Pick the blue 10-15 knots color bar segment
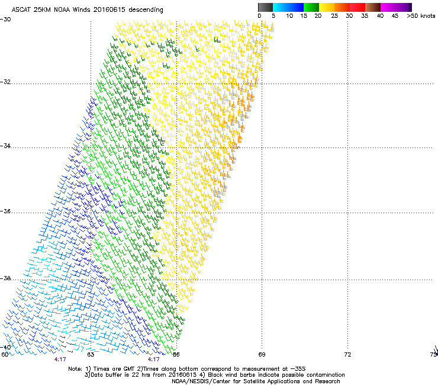Screen dimensions: 438x385 296,7
